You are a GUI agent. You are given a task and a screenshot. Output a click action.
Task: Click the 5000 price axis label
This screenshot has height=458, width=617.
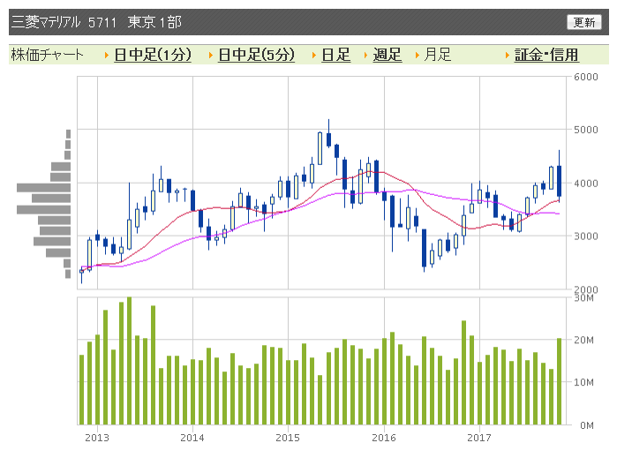(586, 130)
